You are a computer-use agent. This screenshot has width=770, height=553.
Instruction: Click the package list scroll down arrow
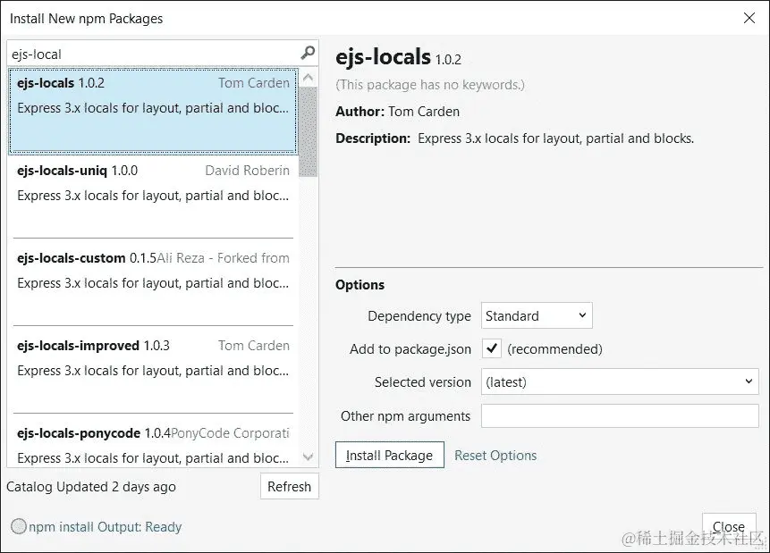(x=309, y=457)
